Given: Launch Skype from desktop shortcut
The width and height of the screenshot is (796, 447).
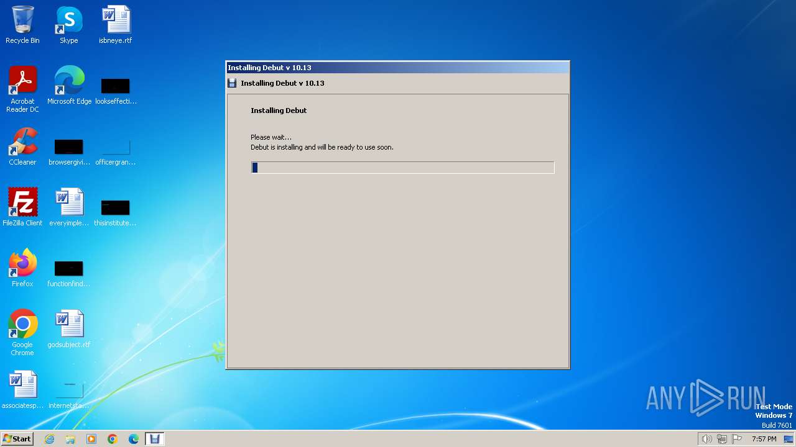Looking at the screenshot, I should [x=69, y=25].
